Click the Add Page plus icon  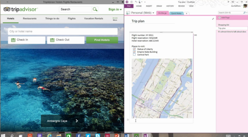click(219, 18)
